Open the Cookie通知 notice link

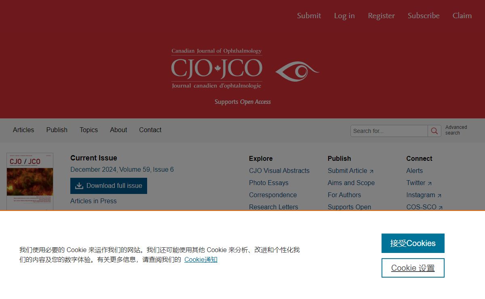pyautogui.click(x=201, y=260)
